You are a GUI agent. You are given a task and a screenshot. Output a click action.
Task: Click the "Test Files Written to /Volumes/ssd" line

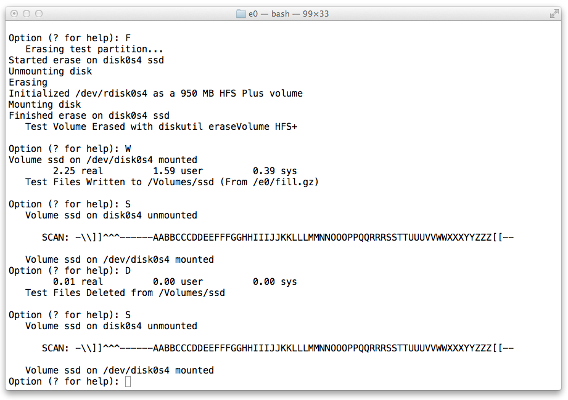click(x=172, y=182)
